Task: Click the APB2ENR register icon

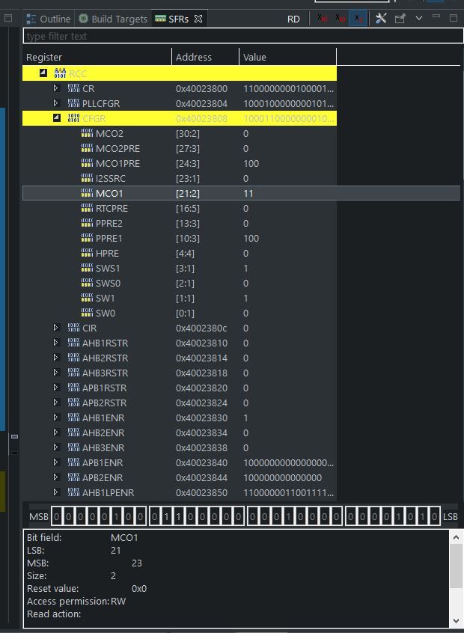Action: 73,477
